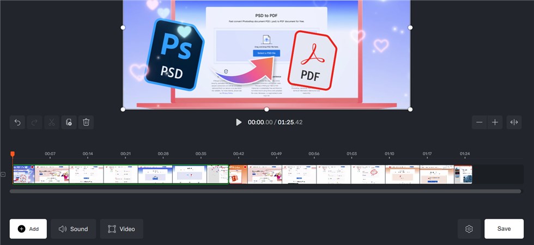
Task: Jump to 00:07 on the timeline ruler
Action: click(50, 154)
